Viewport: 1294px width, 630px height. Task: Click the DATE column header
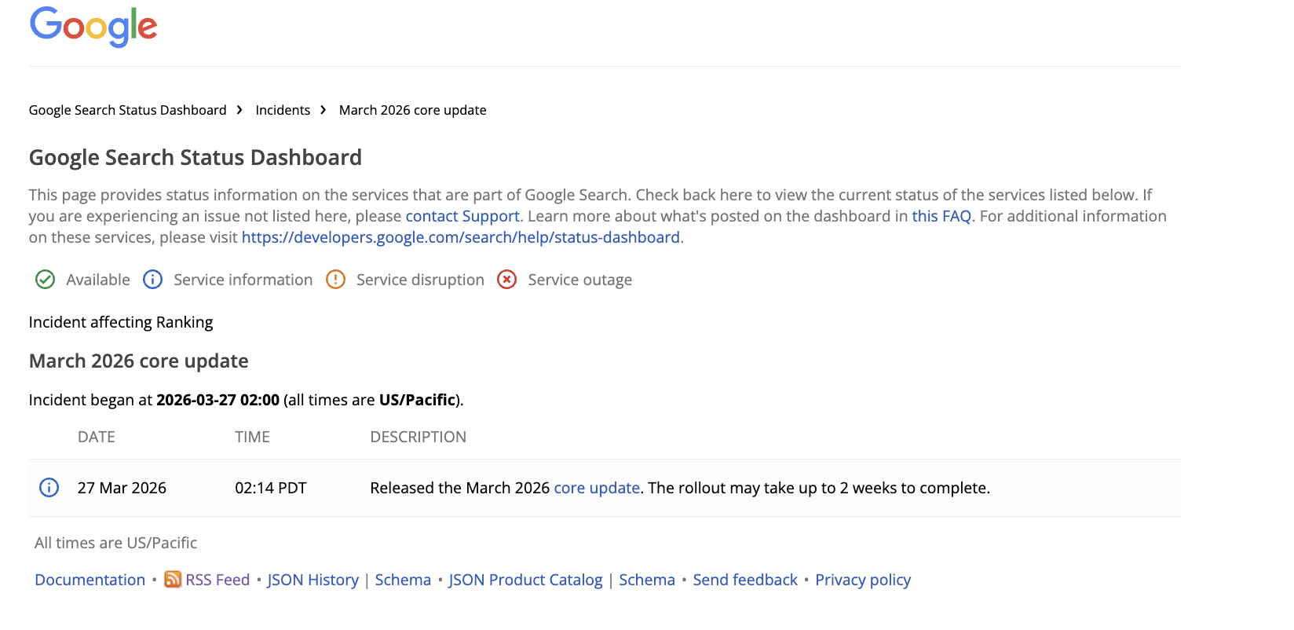pyautogui.click(x=97, y=437)
